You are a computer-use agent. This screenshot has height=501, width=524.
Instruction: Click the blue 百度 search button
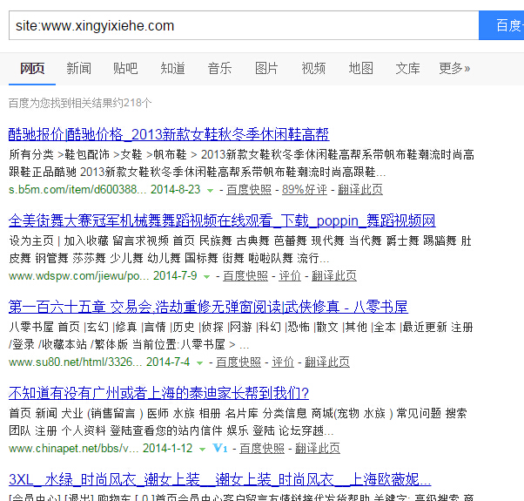click(501, 25)
